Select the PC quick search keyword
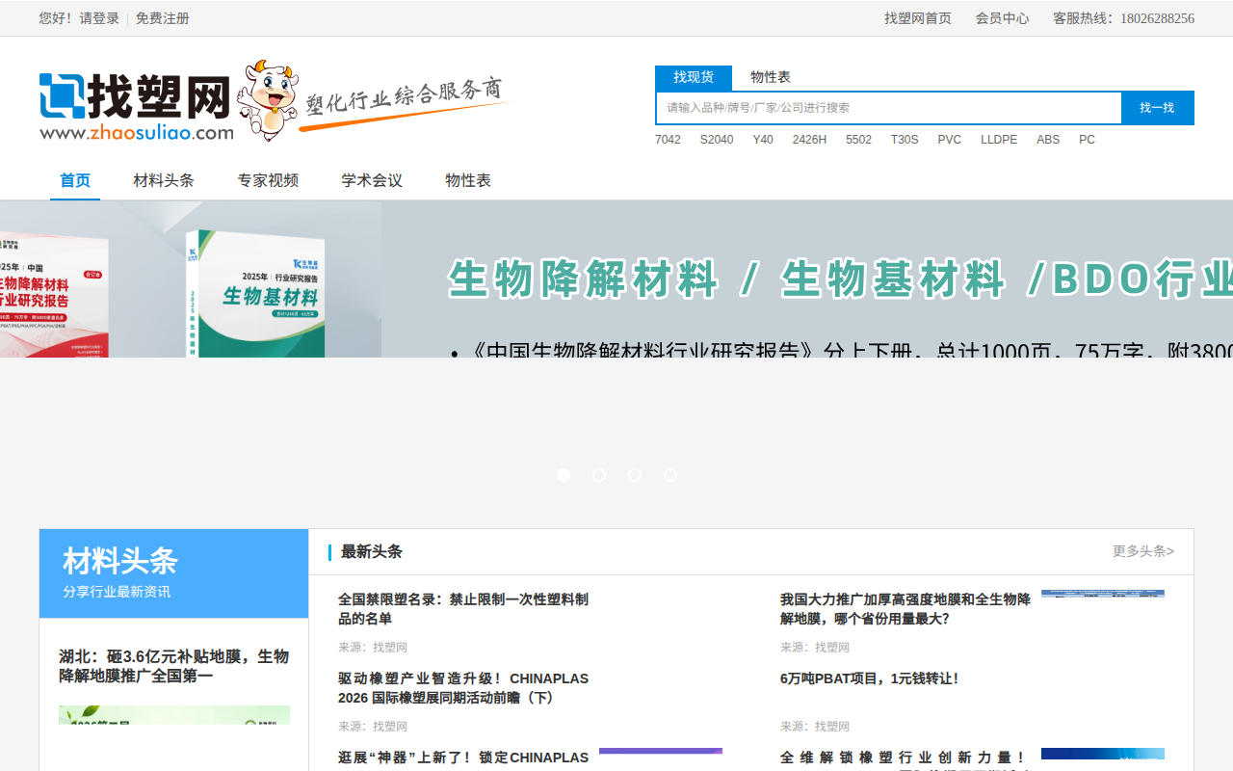1233x771 pixels. (x=1087, y=140)
